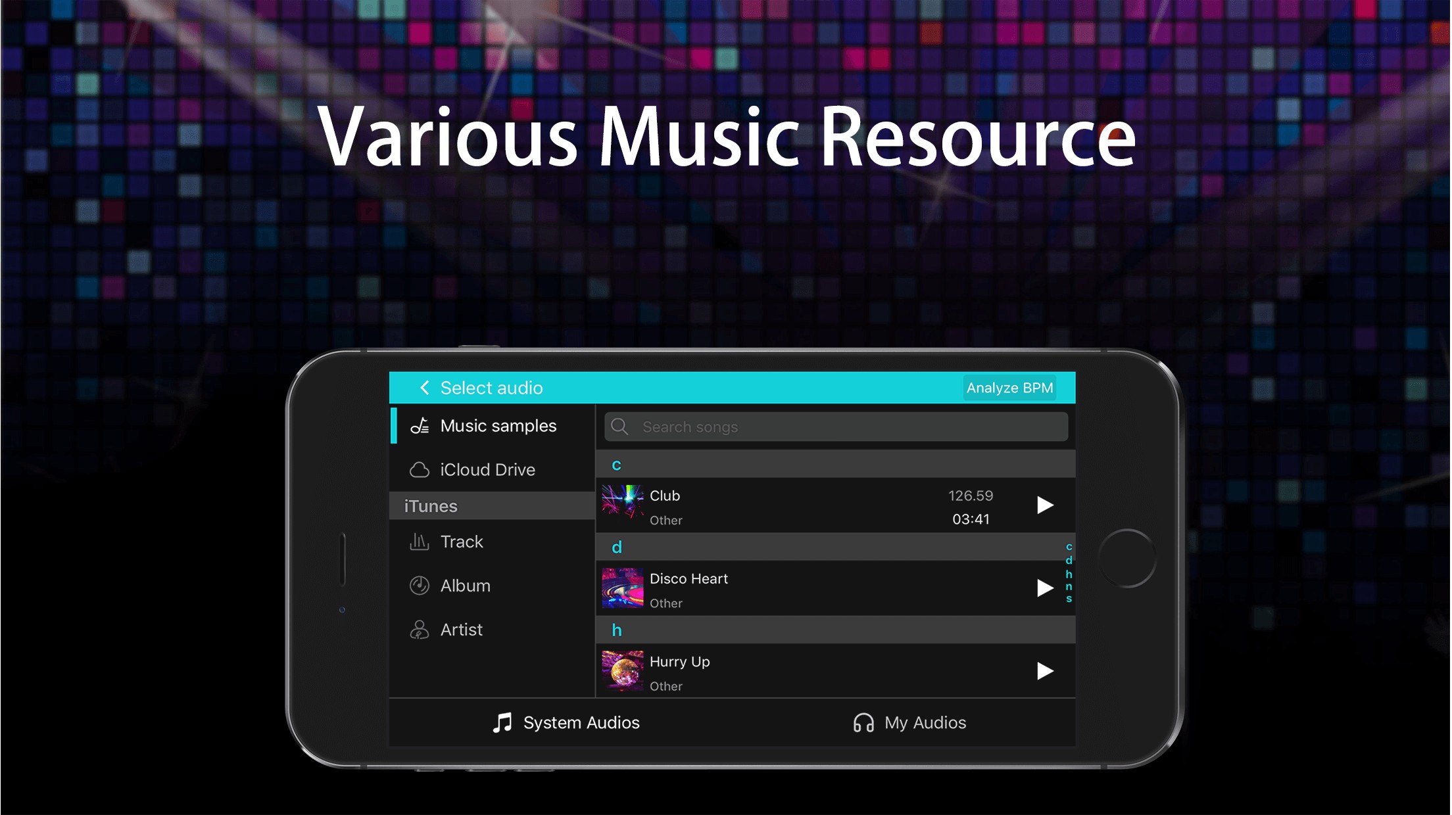Tap the back chevron beside Select audio
The image size is (1452, 815).
pyautogui.click(x=425, y=388)
